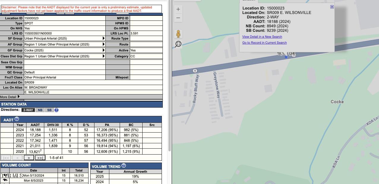Click the blue station marker on map

286,57
